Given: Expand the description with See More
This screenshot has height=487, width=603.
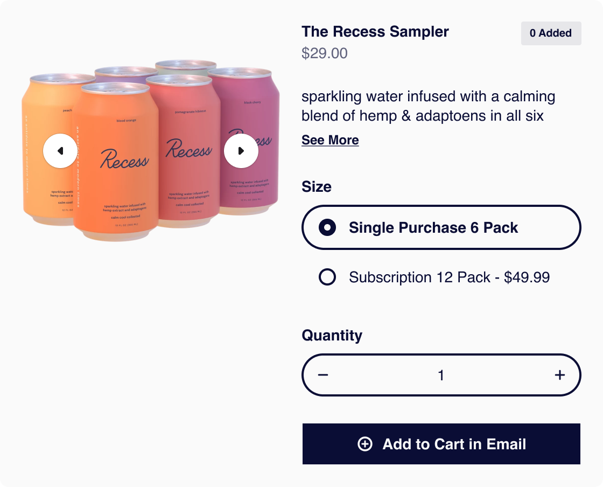Looking at the screenshot, I should pyautogui.click(x=330, y=140).
